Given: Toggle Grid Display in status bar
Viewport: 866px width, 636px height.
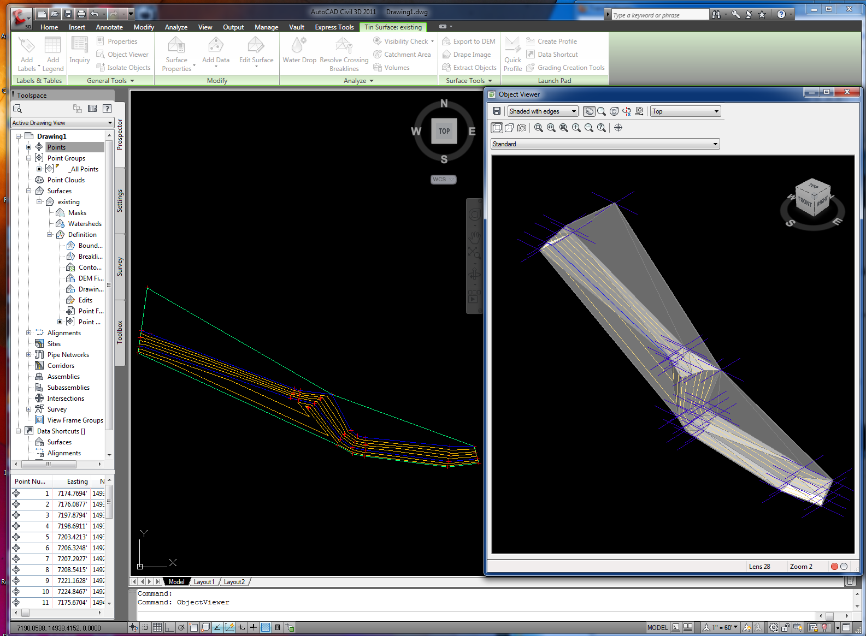Looking at the screenshot, I should 157,628.
